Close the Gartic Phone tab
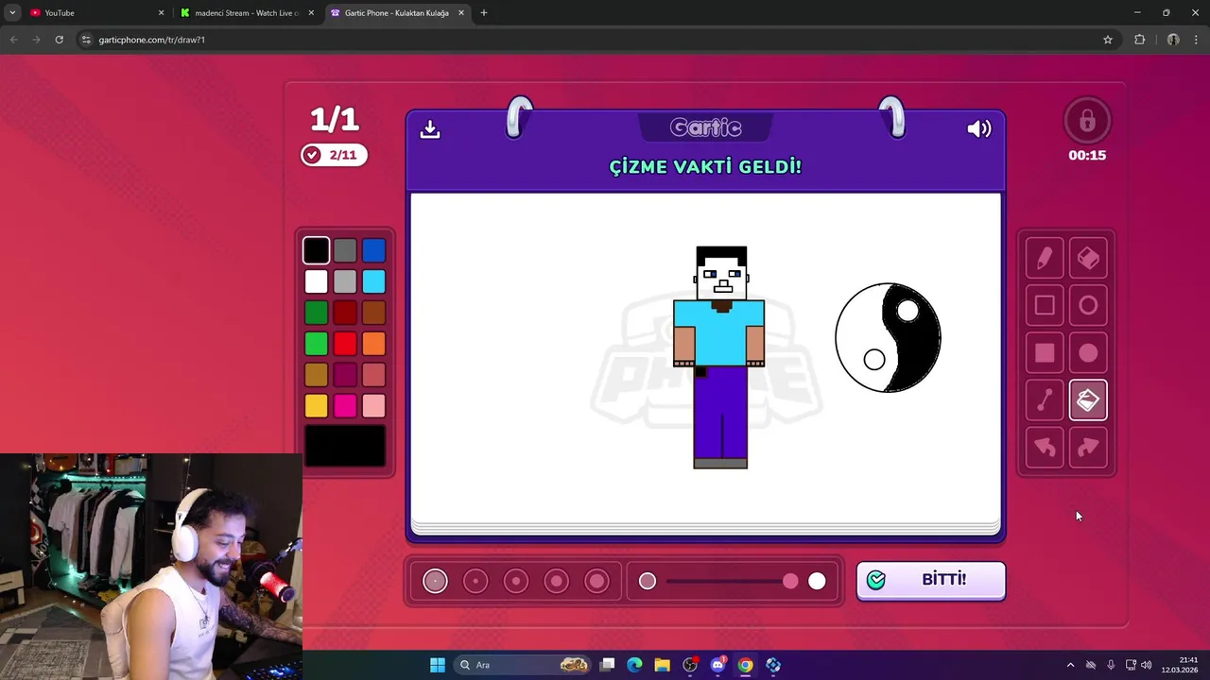Image resolution: width=1210 pixels, height=680 pixels. [x=460, y=13]
